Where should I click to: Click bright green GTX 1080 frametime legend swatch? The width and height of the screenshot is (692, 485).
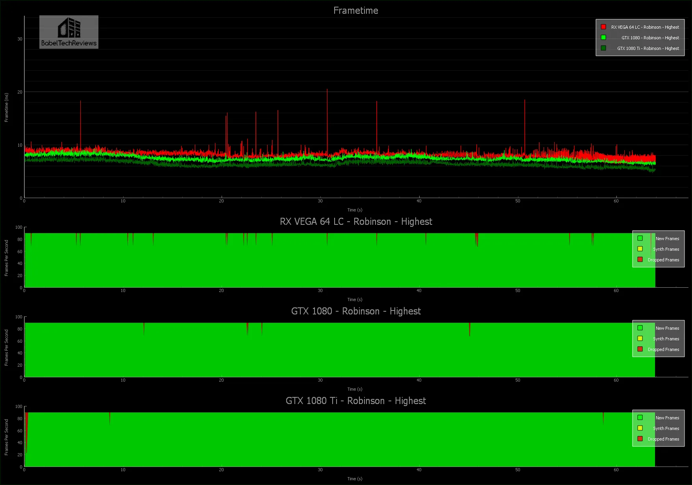pyautogui.click(x=603, y=38)
